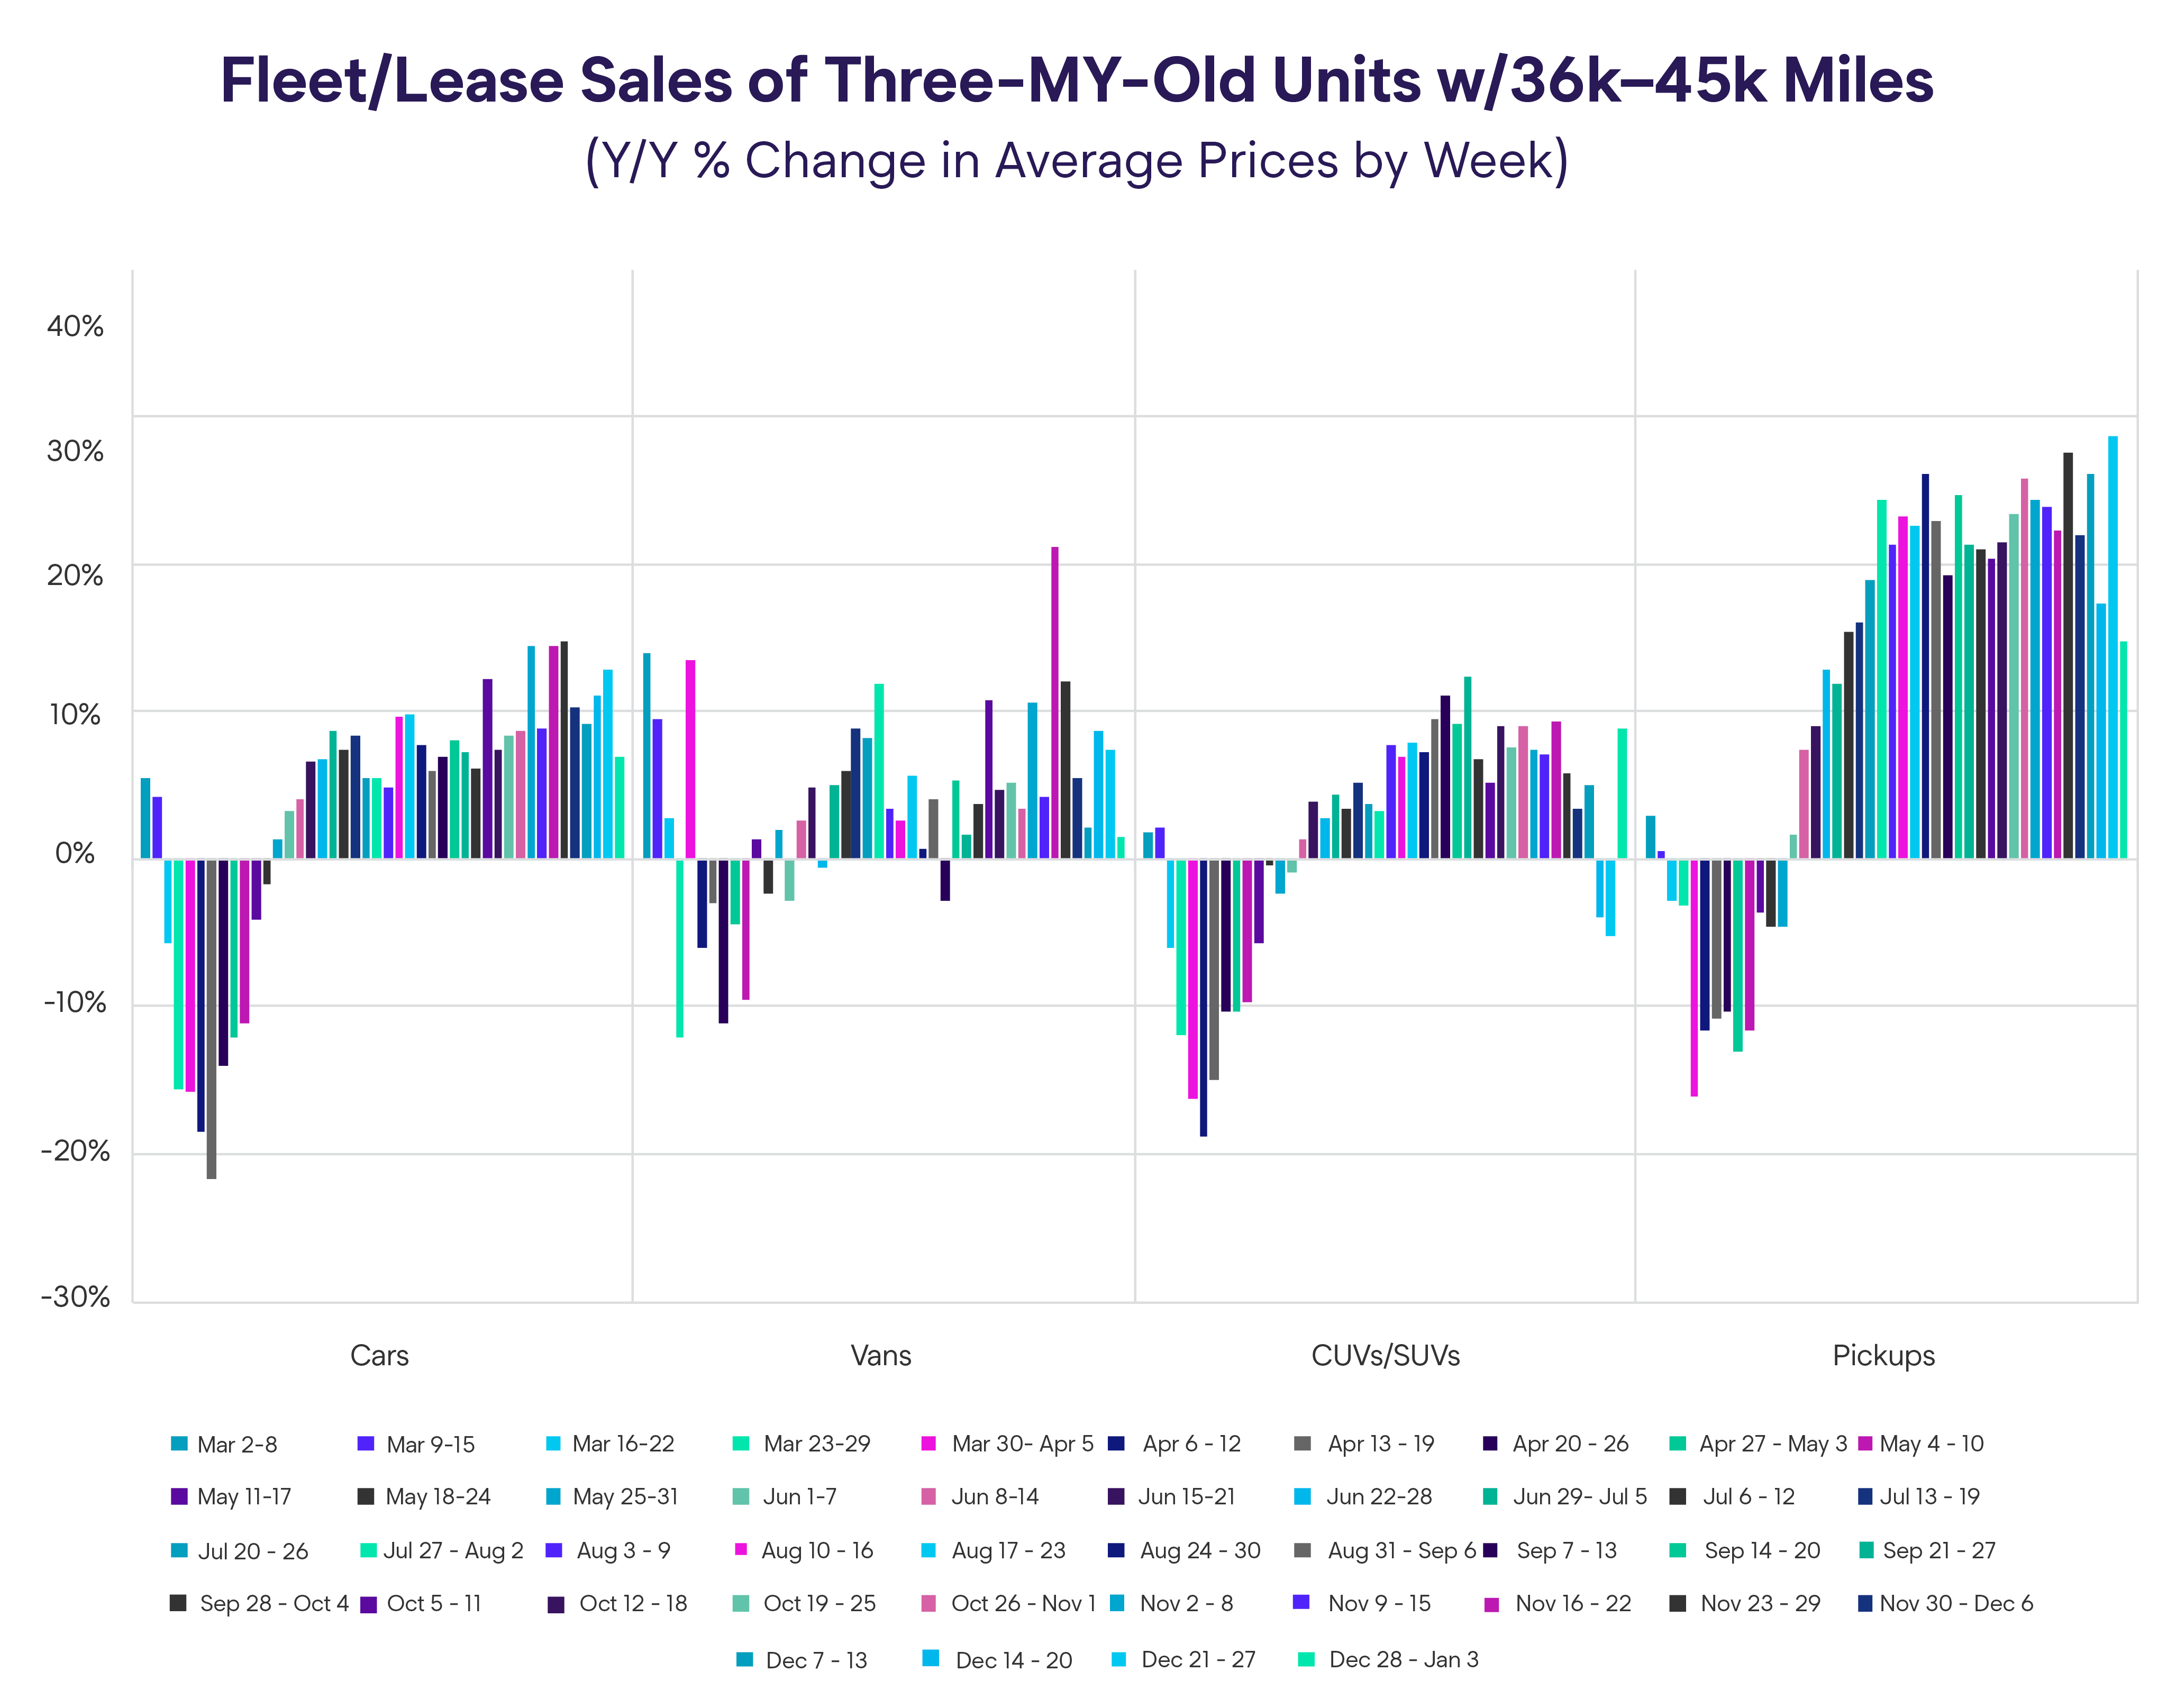Click the -10% y-axis label

(74, 1003)
